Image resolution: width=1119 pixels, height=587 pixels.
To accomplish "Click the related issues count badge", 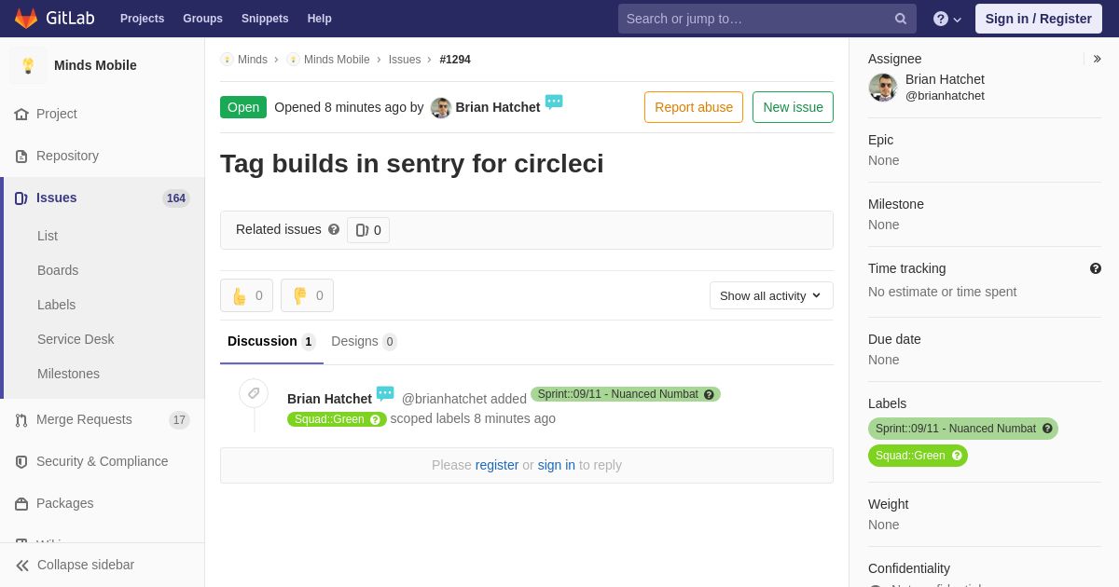I will (368, 230).
